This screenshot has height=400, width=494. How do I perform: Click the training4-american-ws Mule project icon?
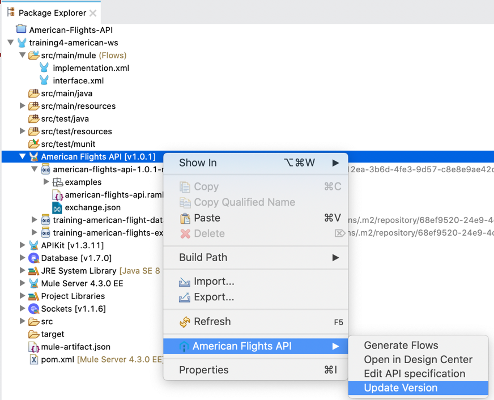(22, 42)
